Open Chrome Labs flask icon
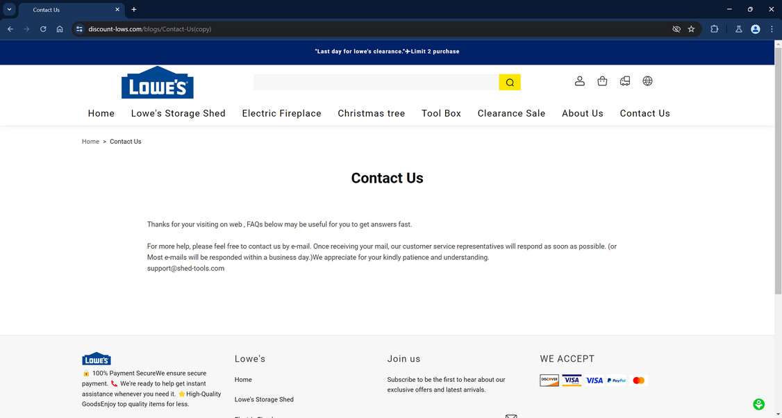This screenshot has width=782, height=418. pos(739,29)
